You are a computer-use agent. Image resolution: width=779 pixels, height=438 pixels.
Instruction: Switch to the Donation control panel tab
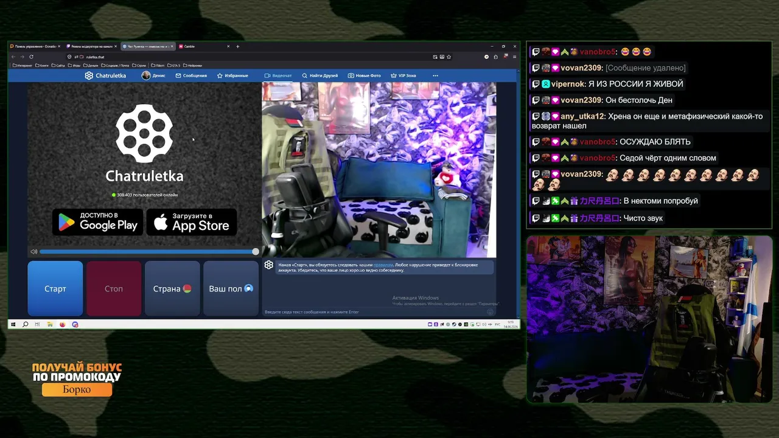pos(35,46)
